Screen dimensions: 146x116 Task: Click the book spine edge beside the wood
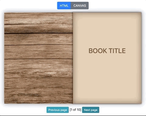coord(73,58)
